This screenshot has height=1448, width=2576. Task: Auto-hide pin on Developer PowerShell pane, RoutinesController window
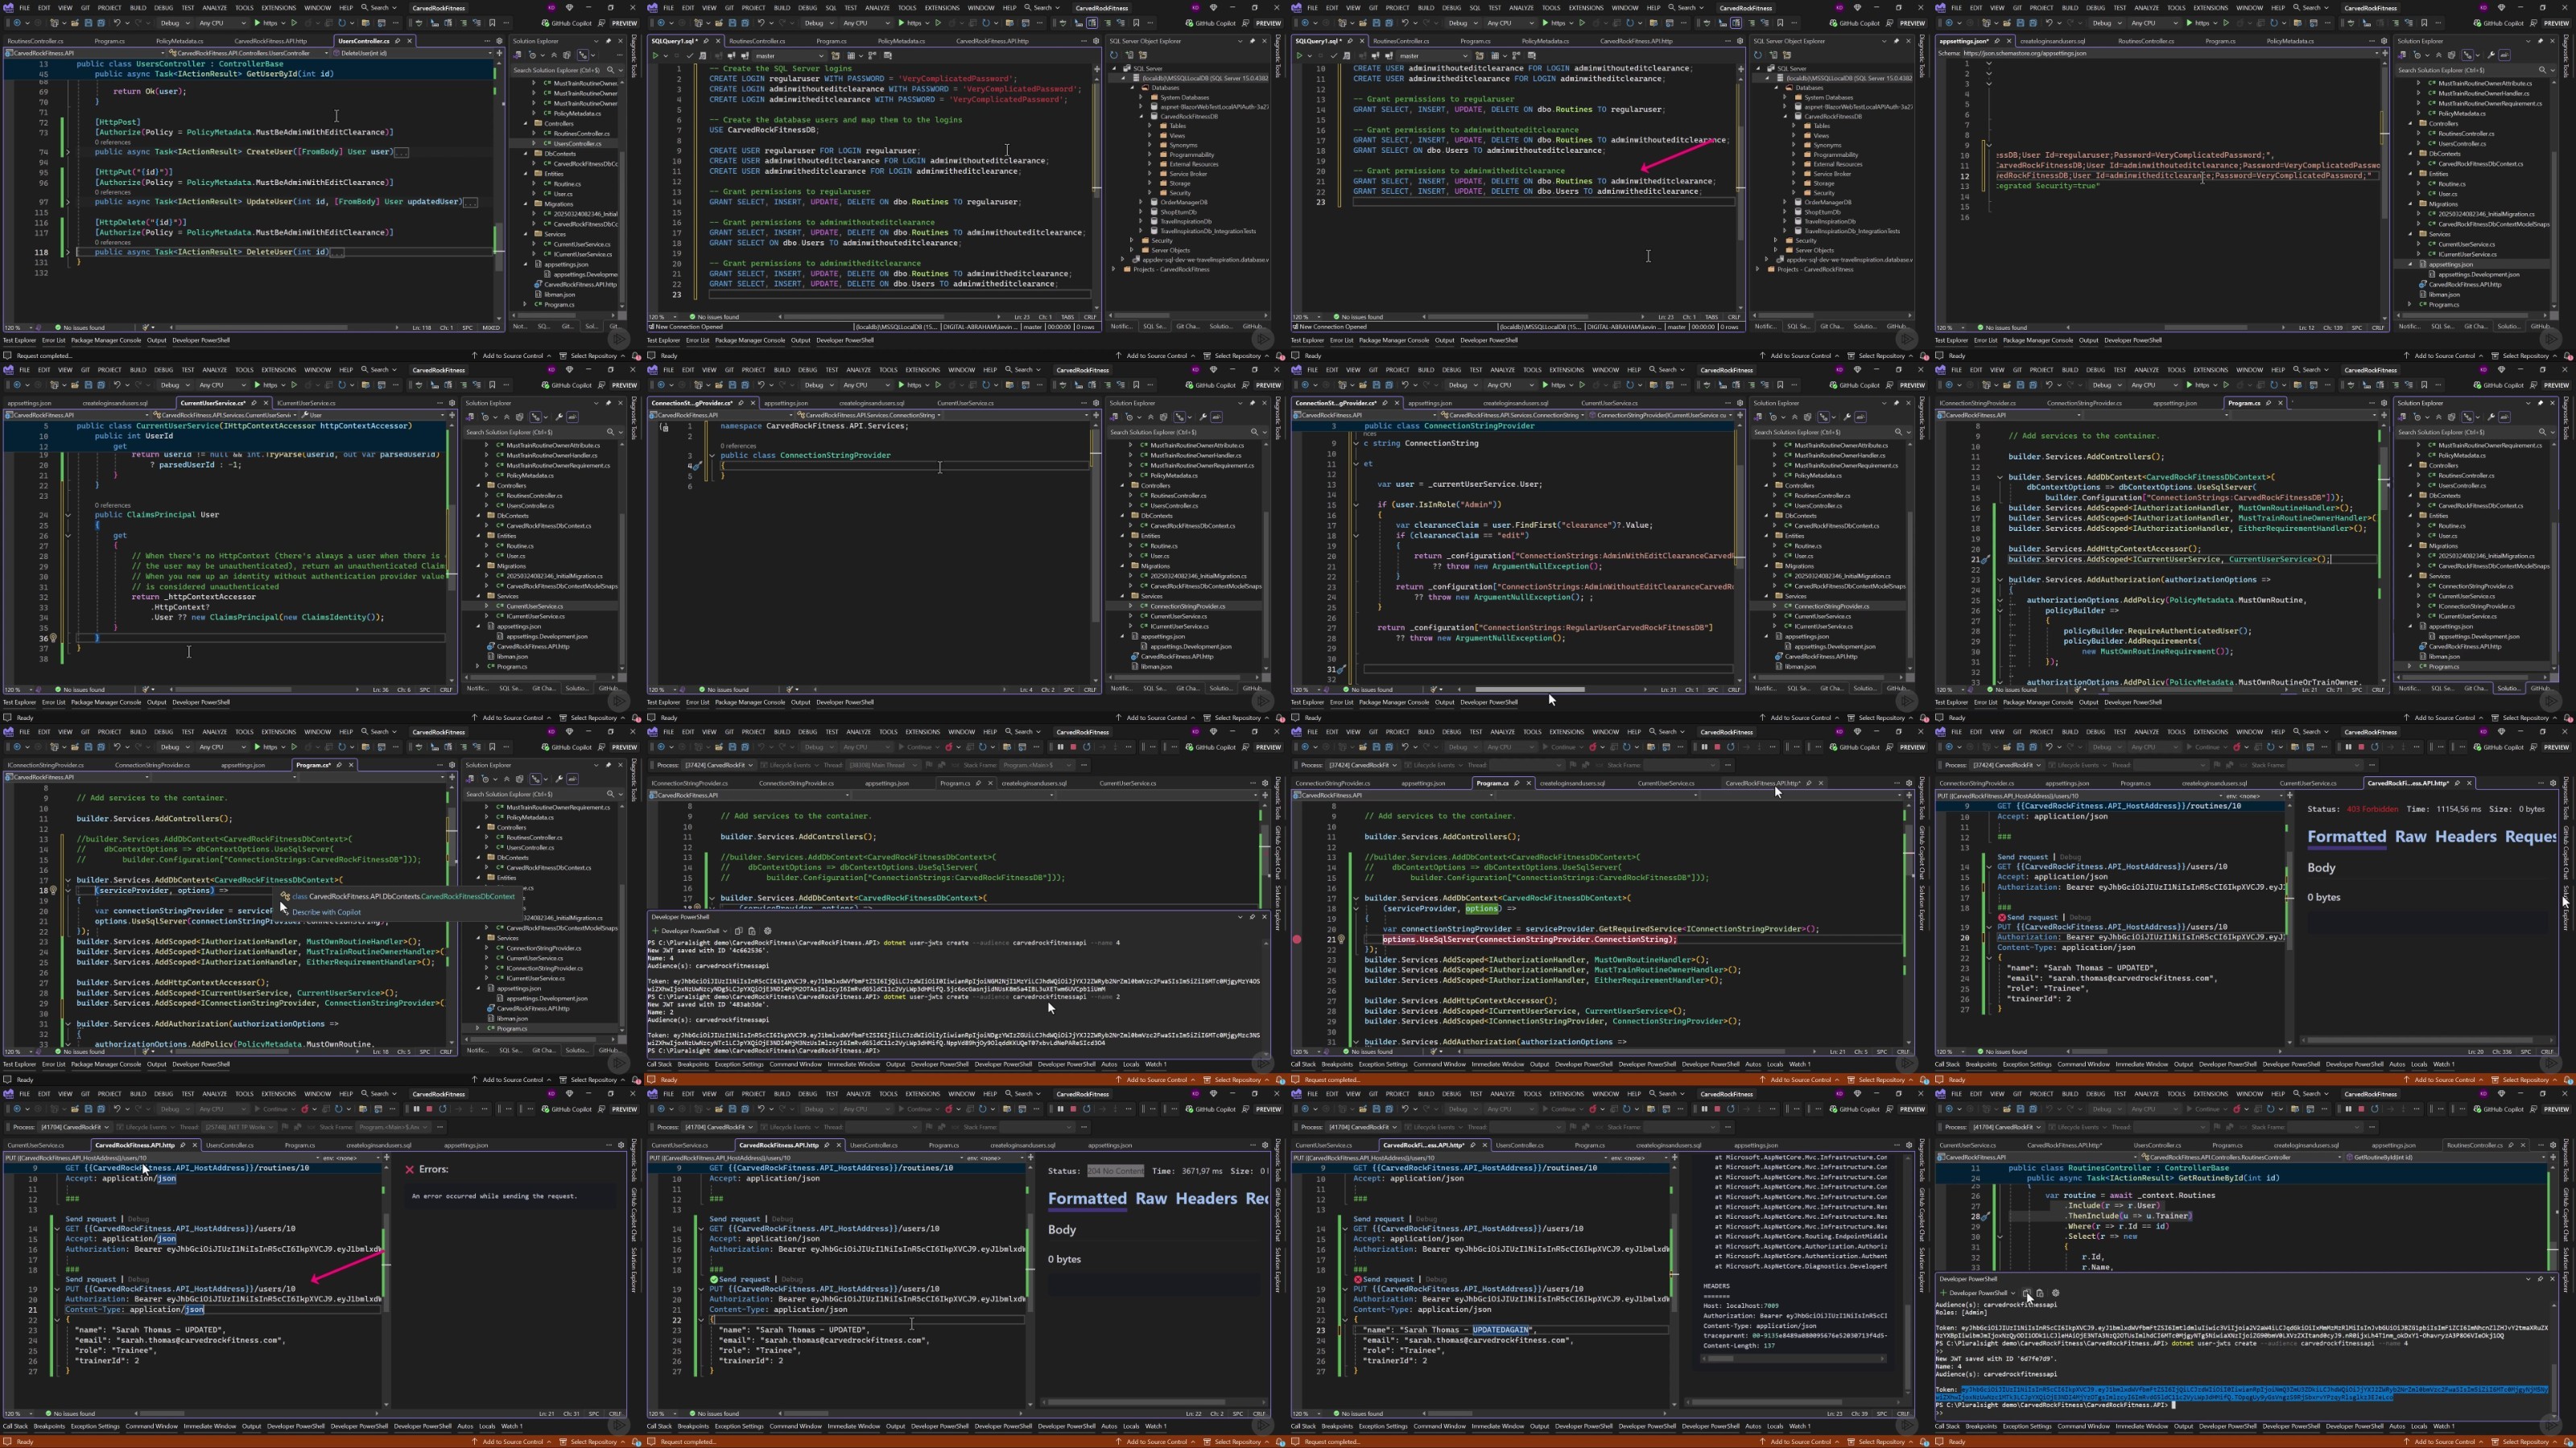click(x=2541, y=1279)
